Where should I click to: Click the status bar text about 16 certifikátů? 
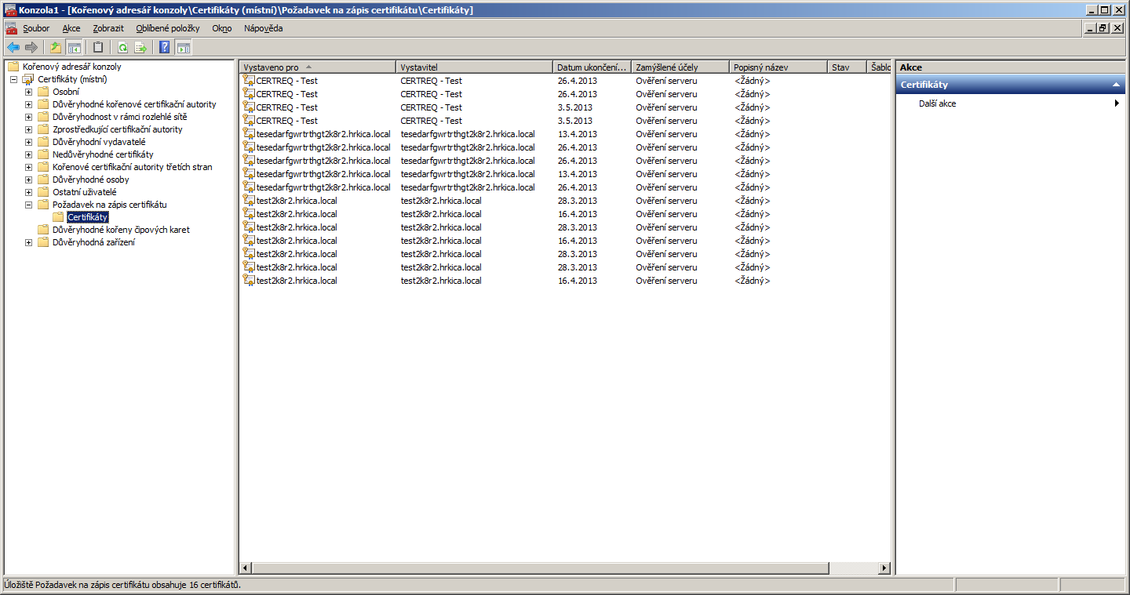click(x=123, y=585)
